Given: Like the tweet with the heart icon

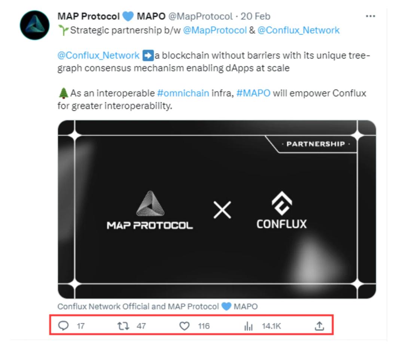Looking at the screenshot, I should pyautogui.click(x=184, y=326).
